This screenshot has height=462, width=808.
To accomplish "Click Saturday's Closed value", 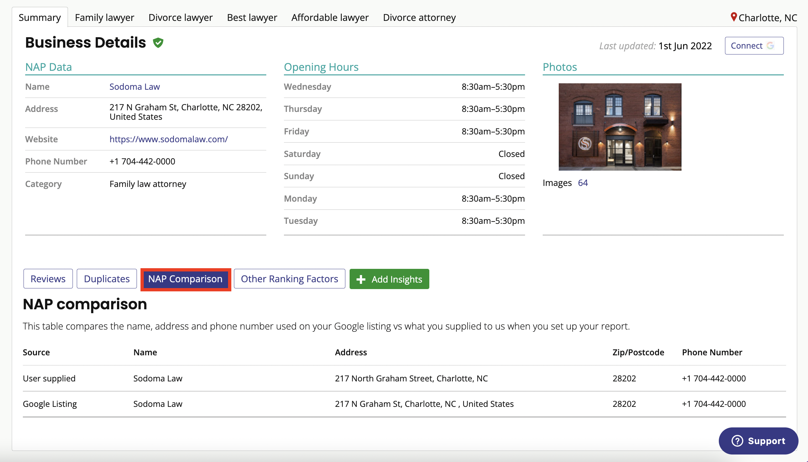I will point(511,154).
